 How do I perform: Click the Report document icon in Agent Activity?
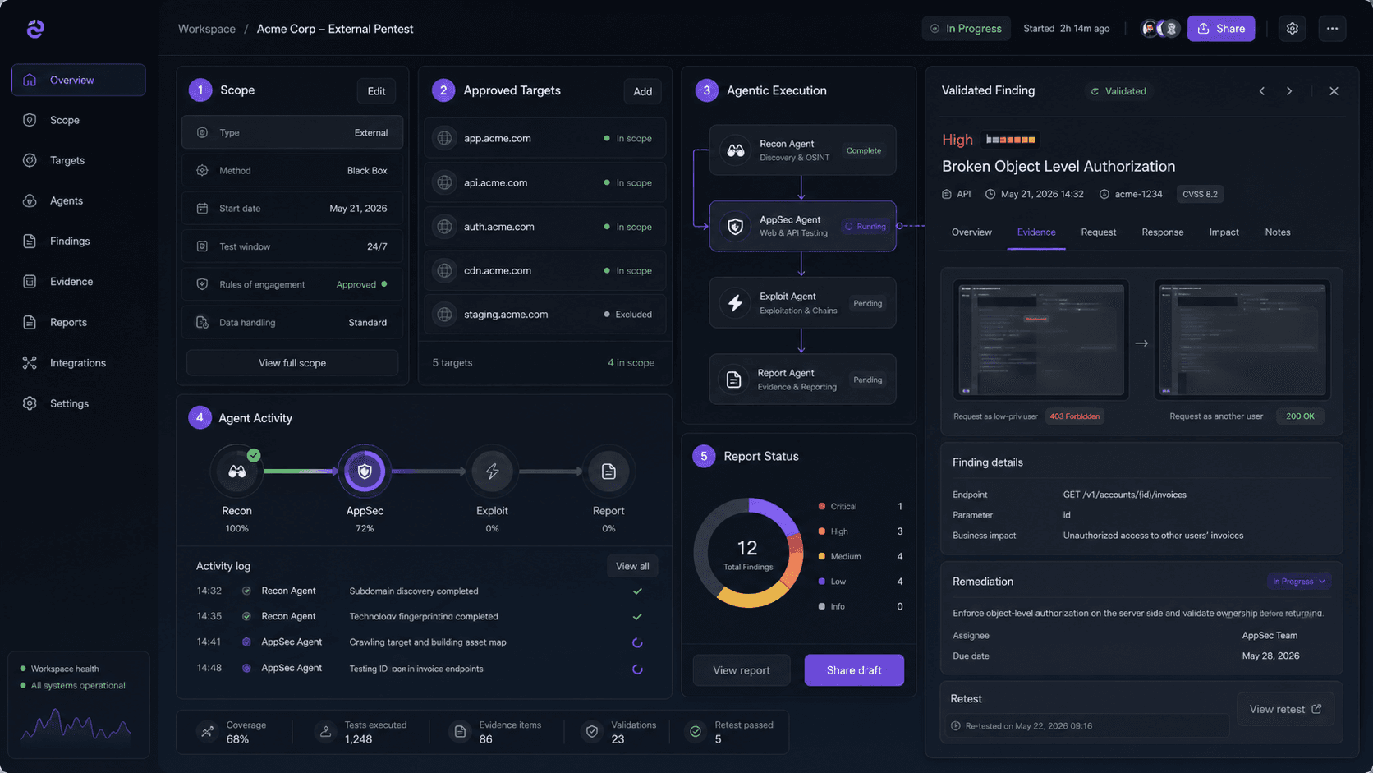point(608,472)
